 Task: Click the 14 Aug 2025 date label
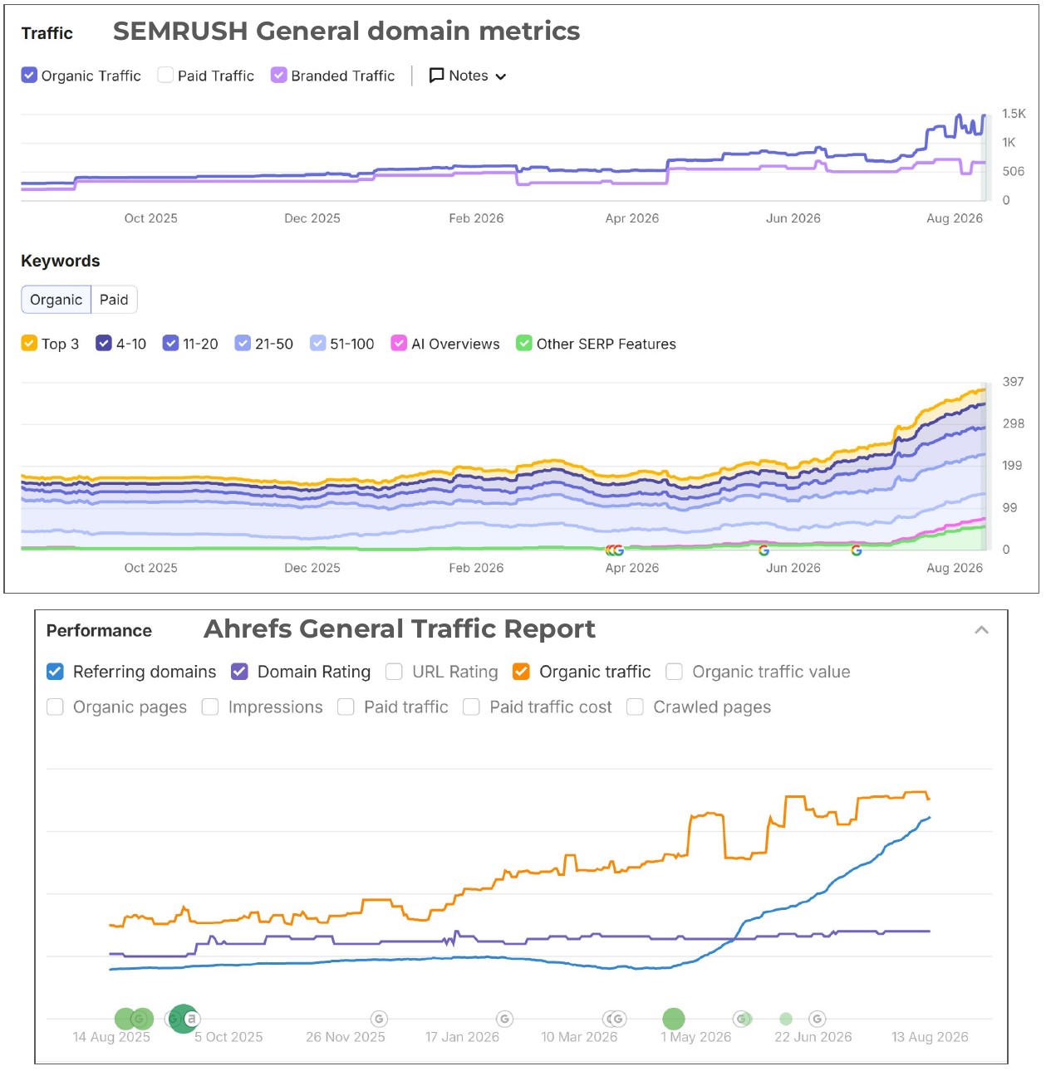point(111,1037)
